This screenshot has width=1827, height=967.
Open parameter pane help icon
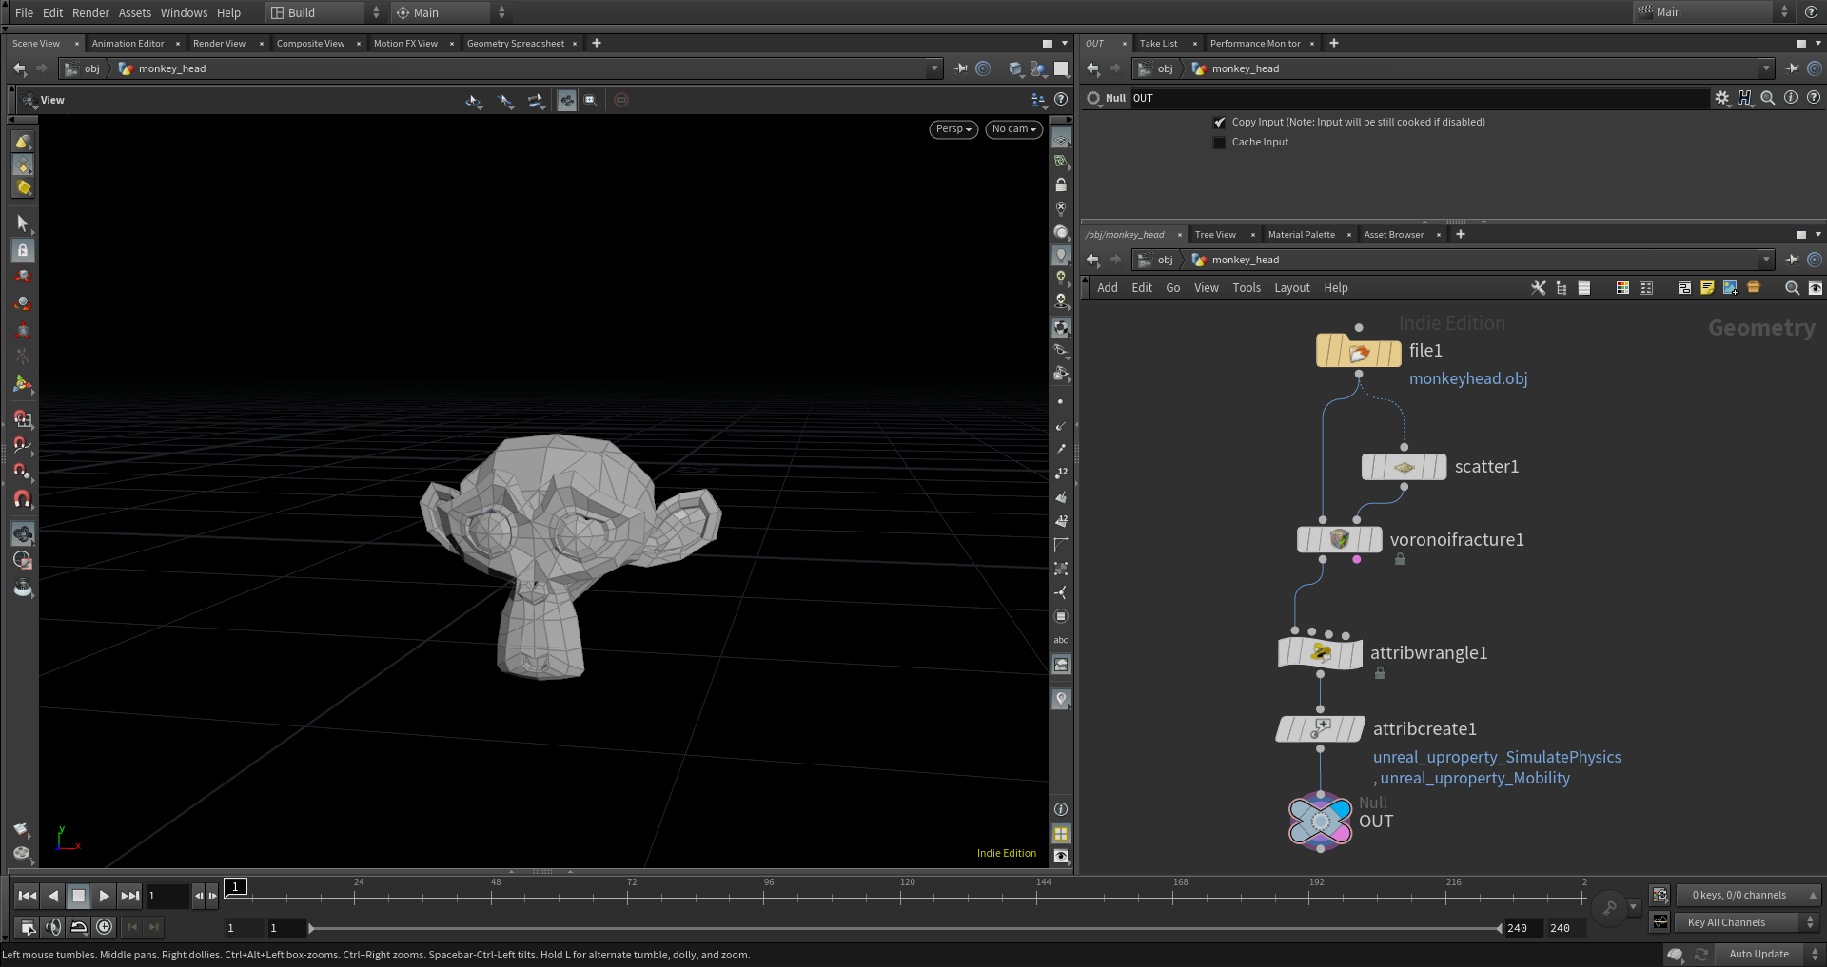click(x=1814, y=98)
